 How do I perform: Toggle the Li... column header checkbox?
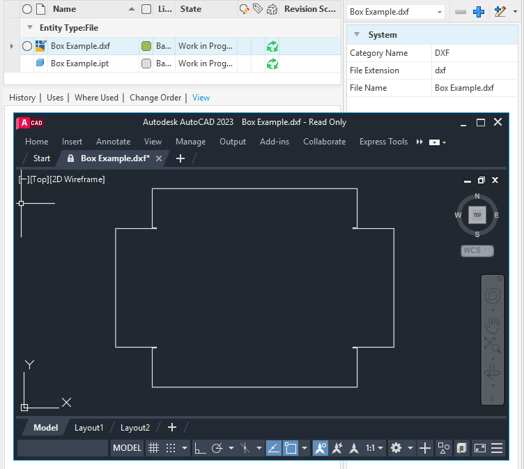click(146, 9)
